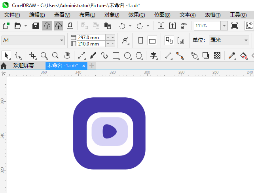
Task: Open the 位图(B) menu
Action: (162, 15)
